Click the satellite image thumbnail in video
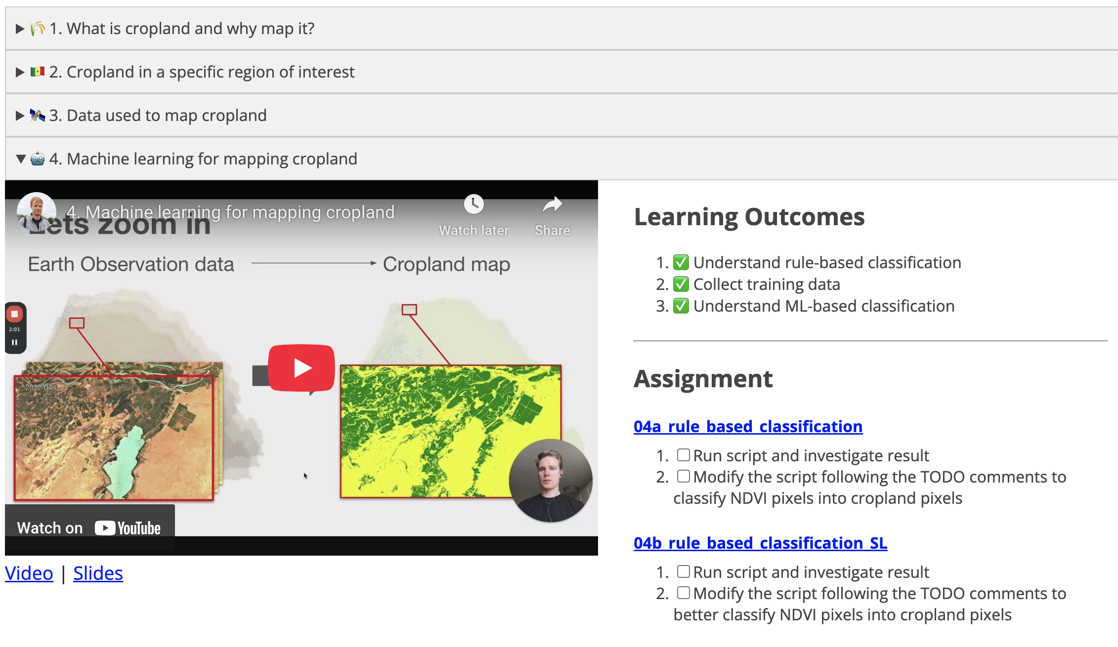 click(x=114, y=438)
